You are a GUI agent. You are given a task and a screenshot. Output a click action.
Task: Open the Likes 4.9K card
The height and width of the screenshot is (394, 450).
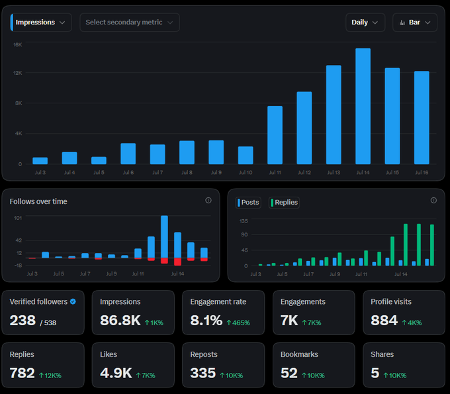click(x=133, y=365)
